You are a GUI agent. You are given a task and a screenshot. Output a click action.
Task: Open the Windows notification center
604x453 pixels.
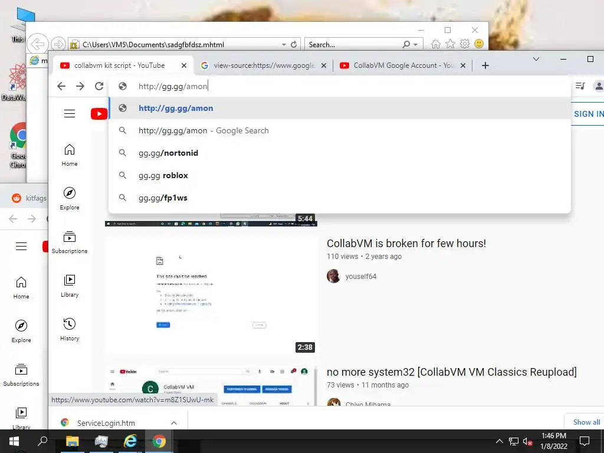(x=585, y=441)
